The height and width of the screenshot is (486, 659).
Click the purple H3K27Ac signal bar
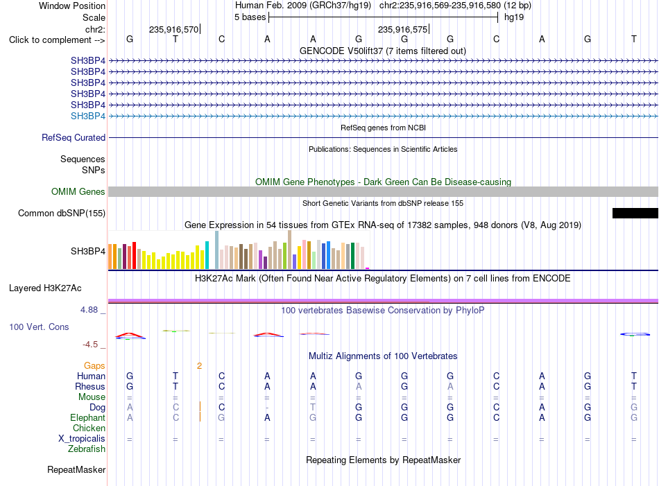(x=383, y=301)
